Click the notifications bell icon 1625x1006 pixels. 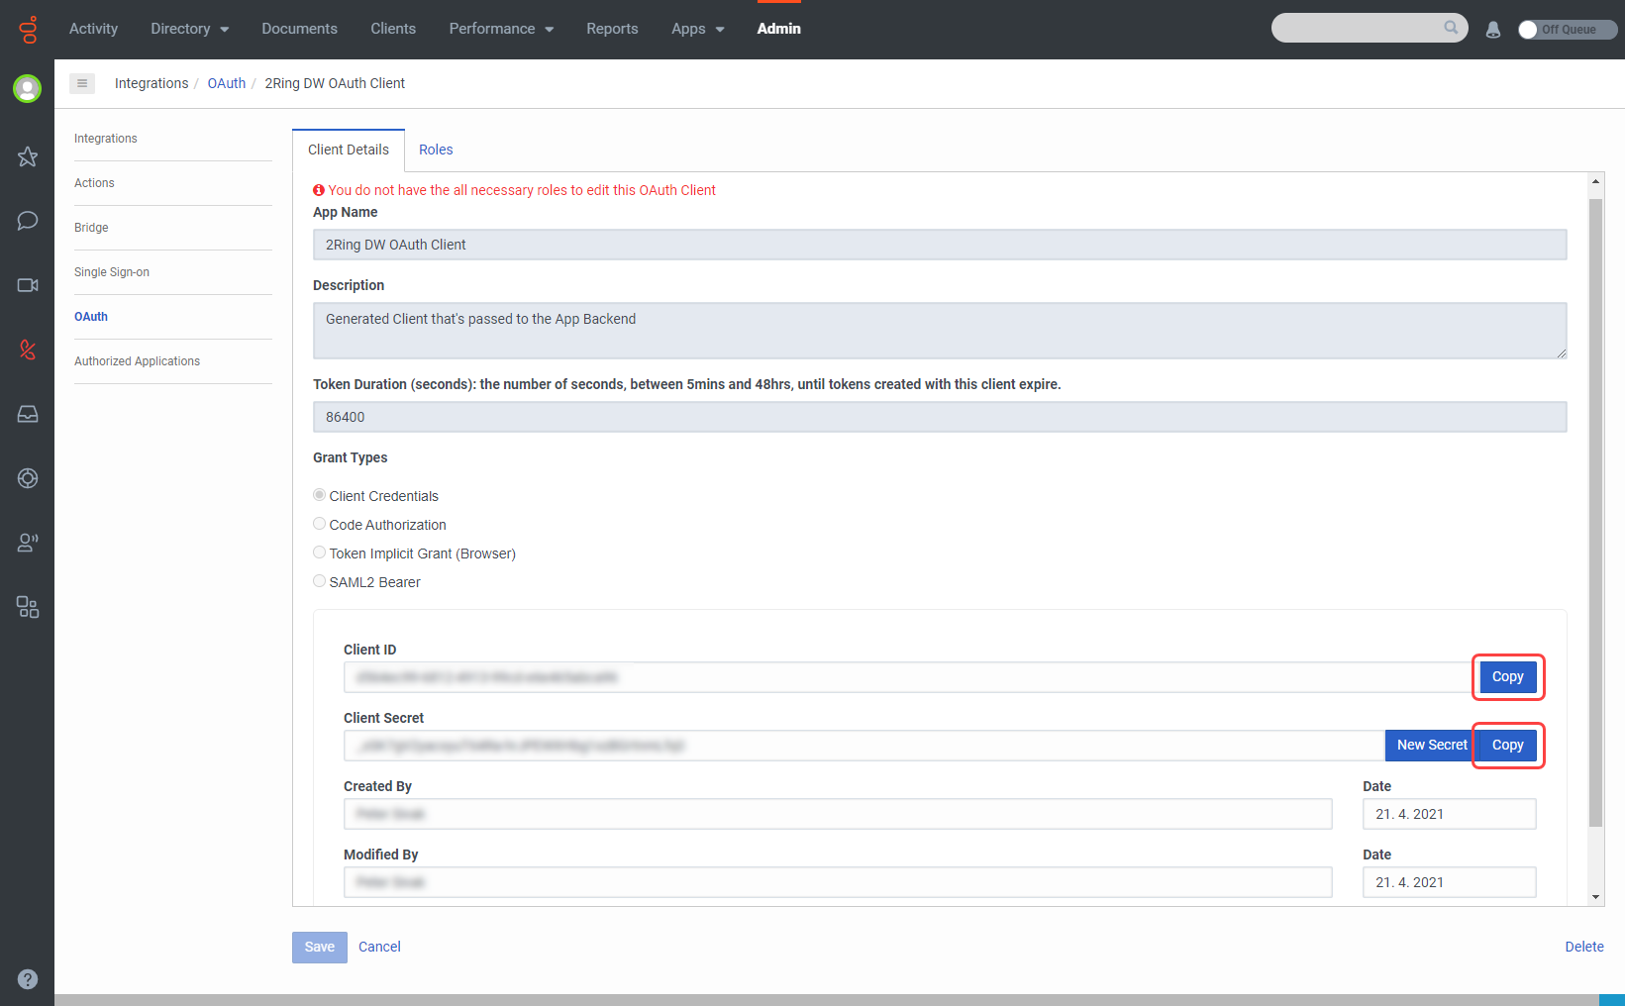tap(1493, 30)
